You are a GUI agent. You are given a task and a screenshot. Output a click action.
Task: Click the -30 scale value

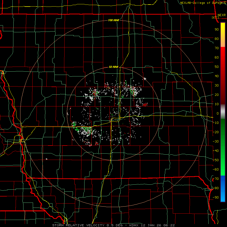(216, 141)
